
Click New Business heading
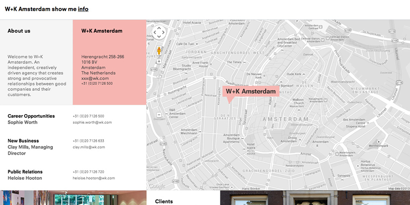(23, 141)
